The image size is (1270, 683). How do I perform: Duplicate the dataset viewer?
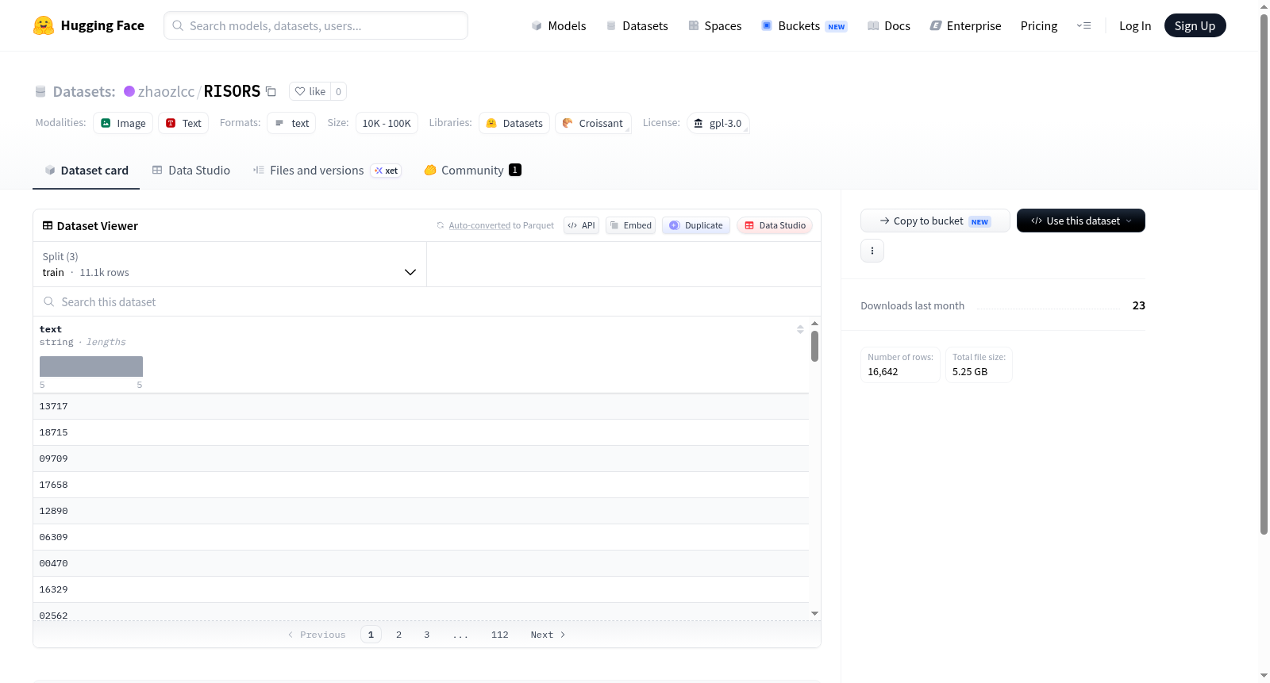[696, 225]
